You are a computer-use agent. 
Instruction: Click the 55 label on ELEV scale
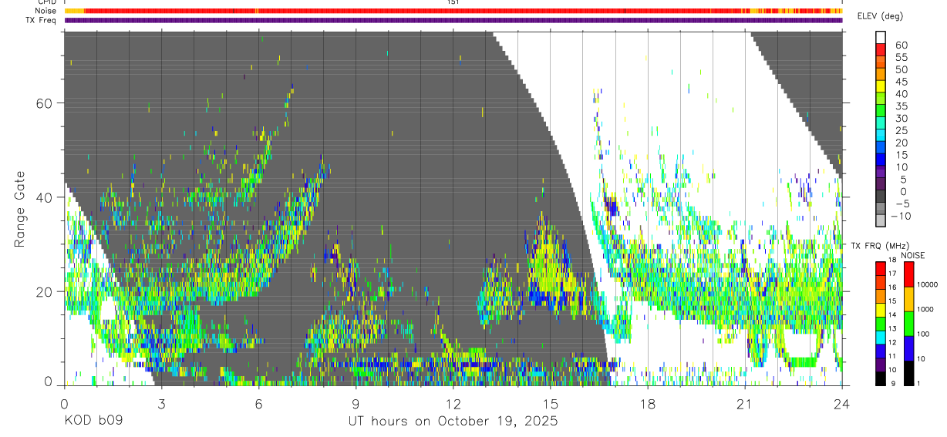901,57
